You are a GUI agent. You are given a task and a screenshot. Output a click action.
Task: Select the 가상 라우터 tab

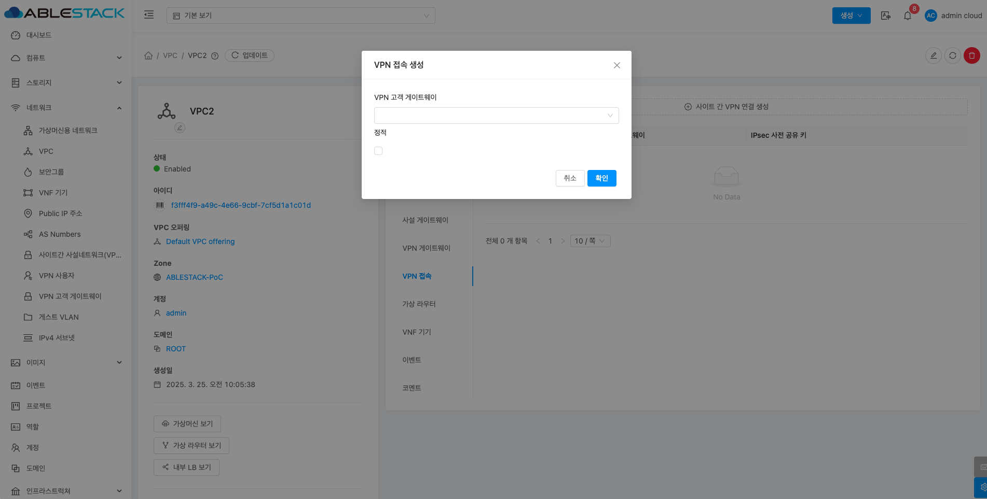tap(419, 304)
